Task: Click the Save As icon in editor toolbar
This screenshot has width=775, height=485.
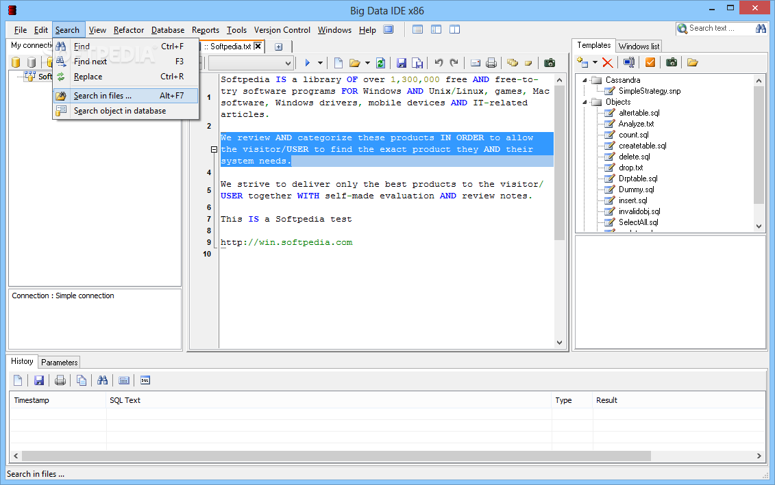Action: click(x=417, y=63)
